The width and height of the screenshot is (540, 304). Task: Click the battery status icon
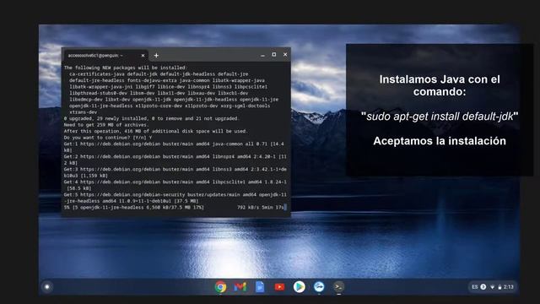tap(499, 287)
